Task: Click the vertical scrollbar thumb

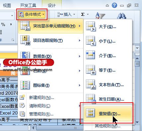Action: (137, 64)
